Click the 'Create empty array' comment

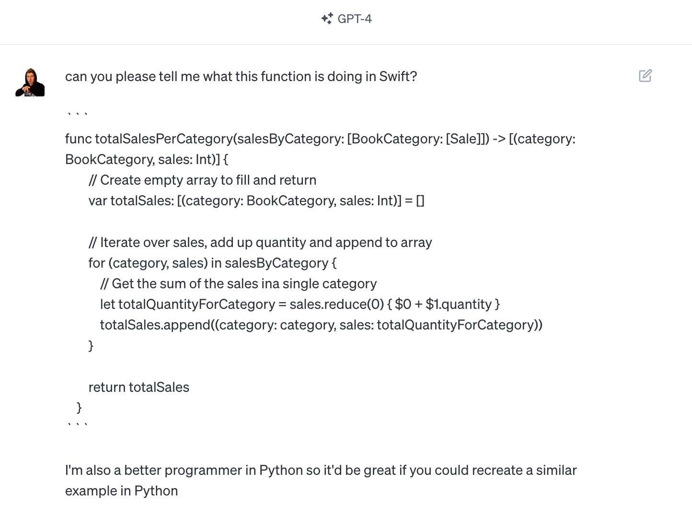click(202, 180)
